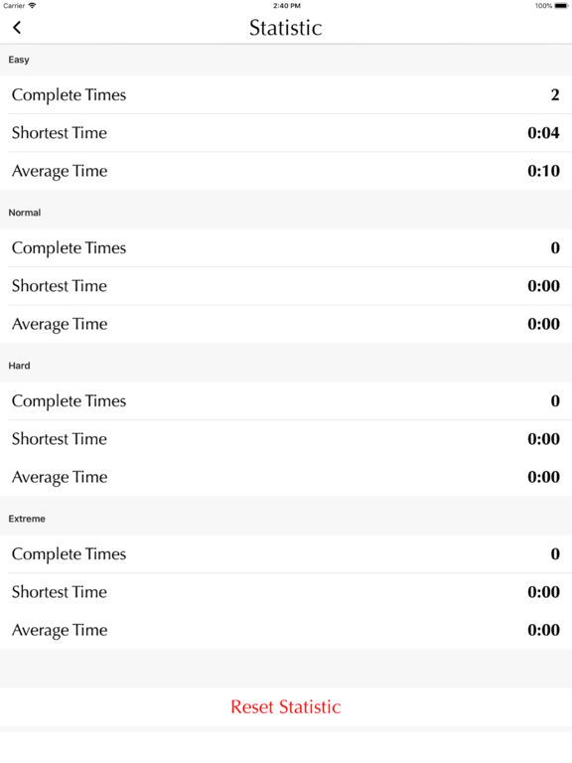Select Extreme Average Time row
The image size is (572, 763).
286,630
